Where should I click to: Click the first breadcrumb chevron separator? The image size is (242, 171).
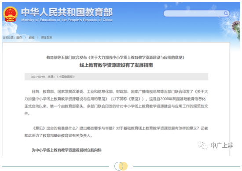(x=26, y=37)
